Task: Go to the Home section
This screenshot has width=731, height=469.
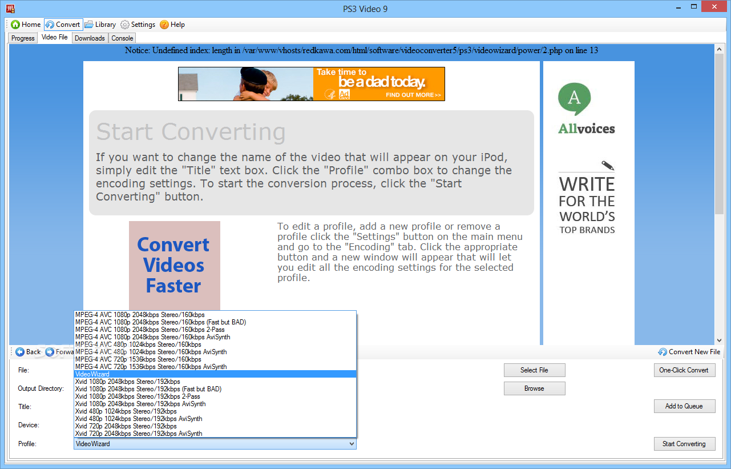Action: point(26,25)
